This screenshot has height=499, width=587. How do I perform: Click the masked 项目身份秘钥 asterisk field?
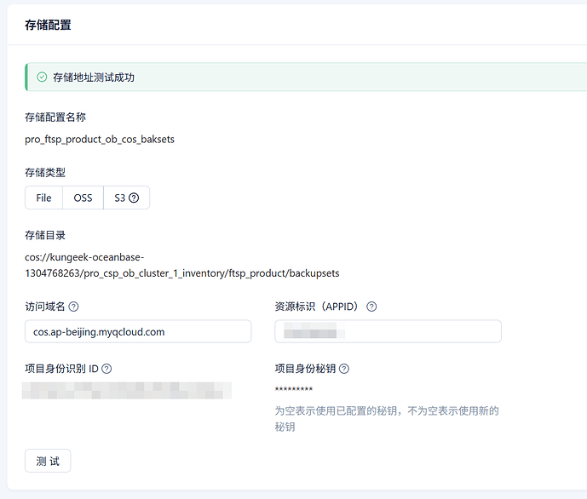pos(293,390)
